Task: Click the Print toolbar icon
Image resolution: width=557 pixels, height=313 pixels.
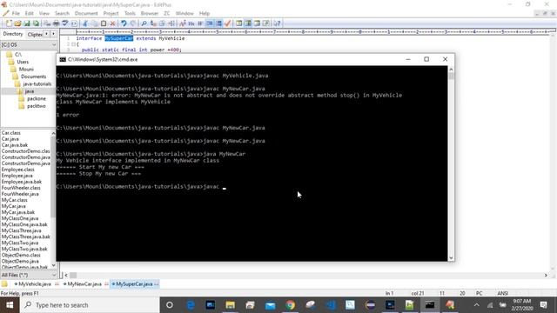Action: pos(56,23)
